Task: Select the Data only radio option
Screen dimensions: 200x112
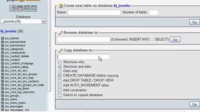Action: [60, 71]
